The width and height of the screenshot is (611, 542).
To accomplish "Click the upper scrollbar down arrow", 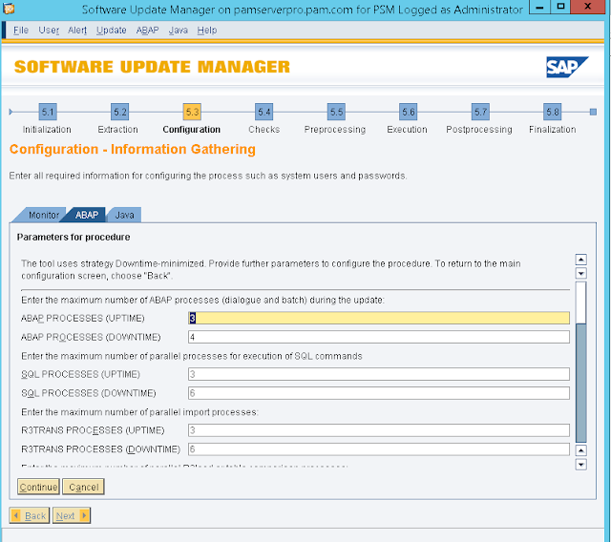I will tap(581, 273).
